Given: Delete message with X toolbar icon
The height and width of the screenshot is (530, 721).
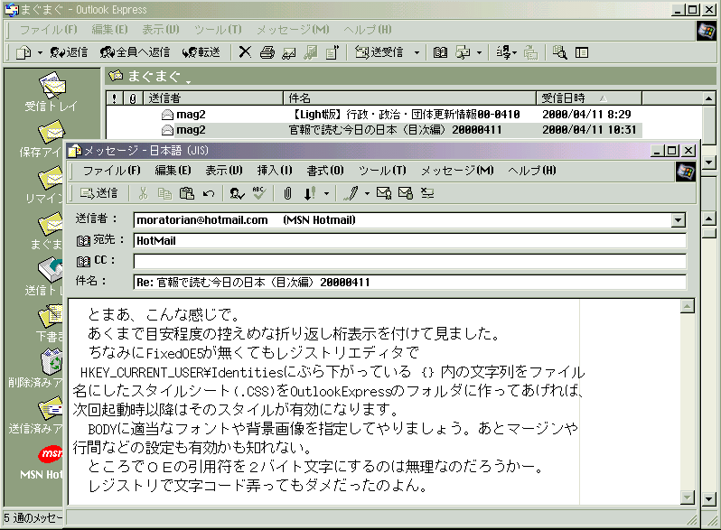Looking at the screenshot, I should point(245,52).
